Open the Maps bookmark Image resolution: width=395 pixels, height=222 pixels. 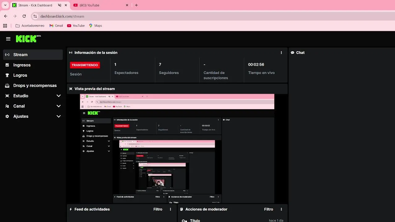(x=95, y=26)
